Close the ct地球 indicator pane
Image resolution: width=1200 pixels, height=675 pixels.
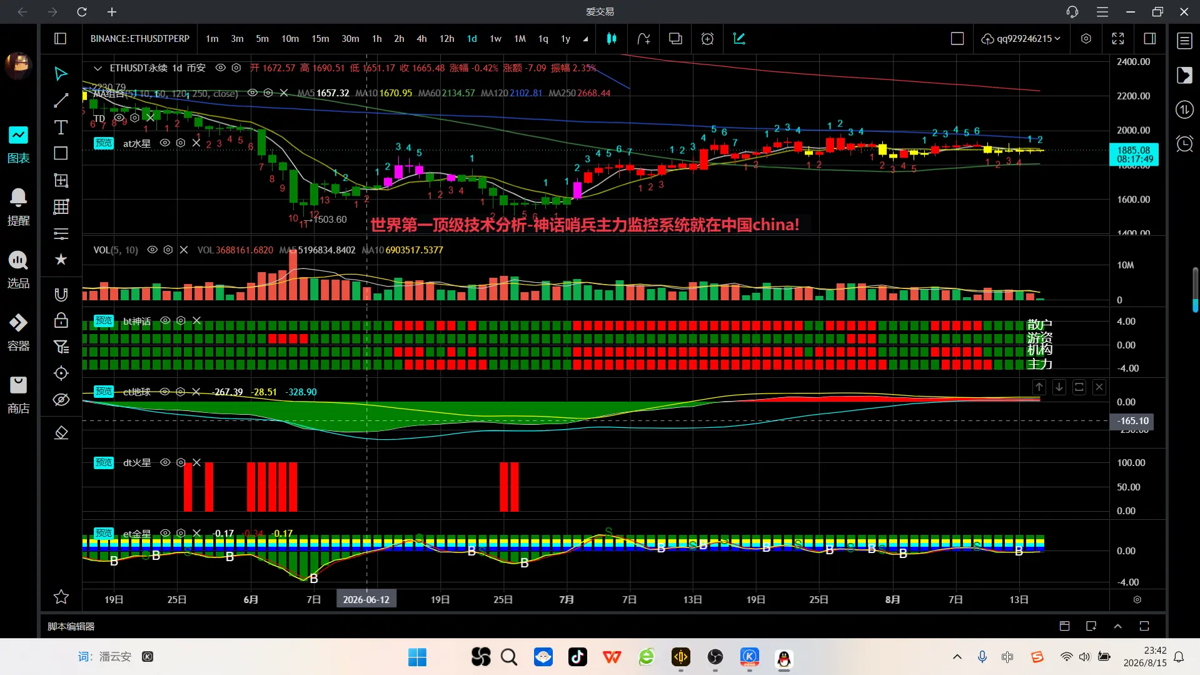[x=1099, y=387]
